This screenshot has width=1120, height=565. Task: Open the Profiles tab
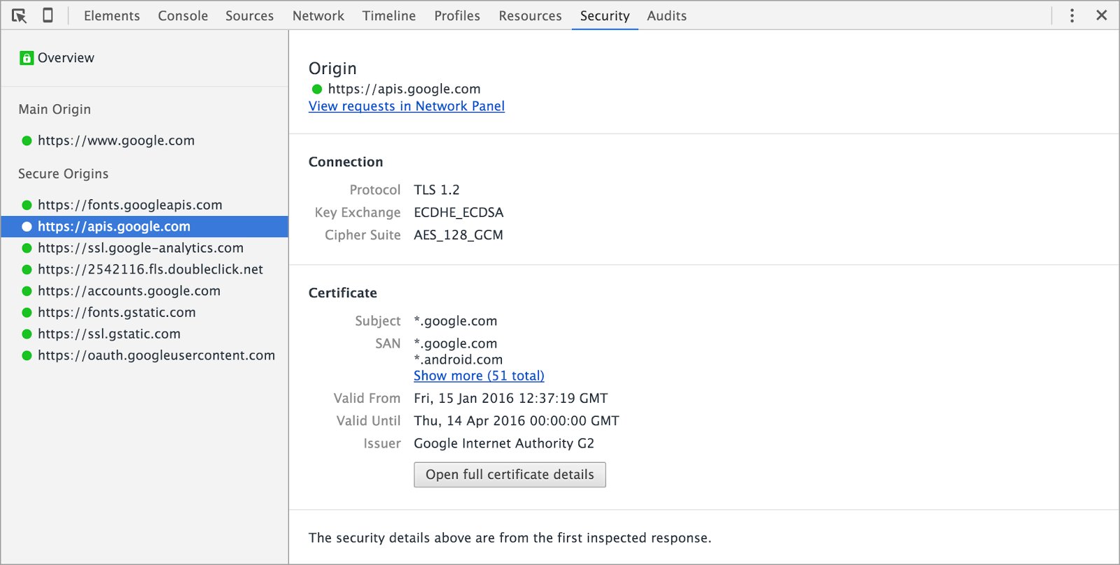pos(457,15)
